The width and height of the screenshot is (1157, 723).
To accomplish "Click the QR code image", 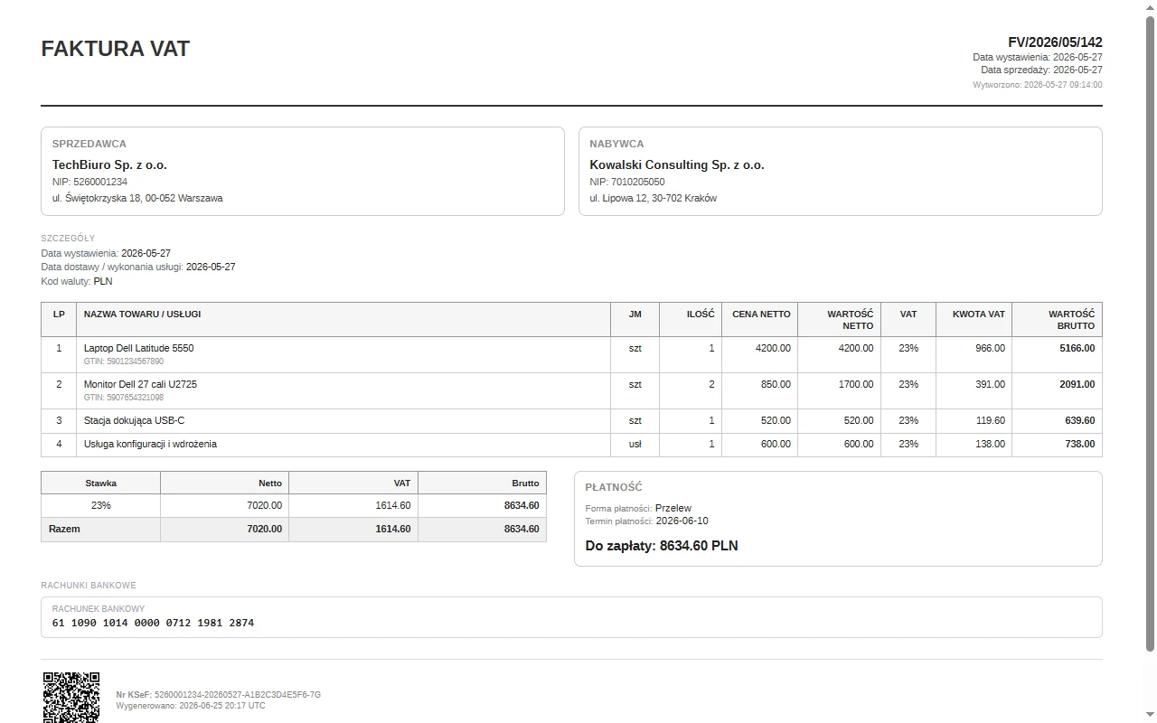I will (71, 697).
